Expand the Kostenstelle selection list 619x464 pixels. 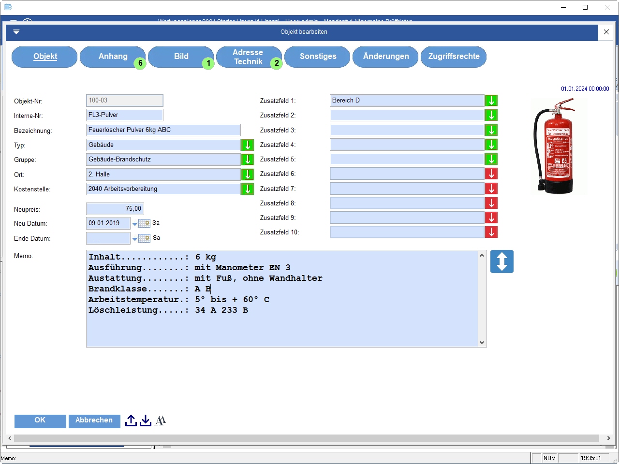point(248,189)
